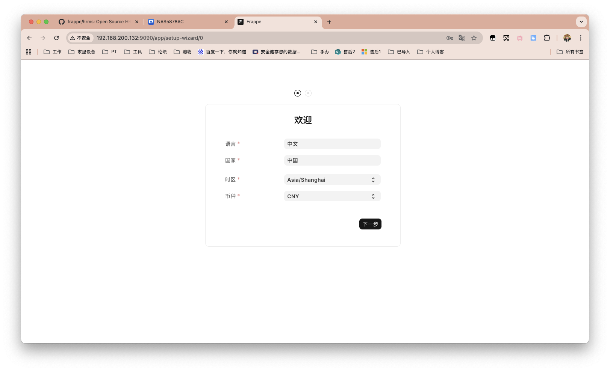This screenshot has width=610, height=371.
Task: Expand the tab search chevron at top right
Action: point(581,22)
